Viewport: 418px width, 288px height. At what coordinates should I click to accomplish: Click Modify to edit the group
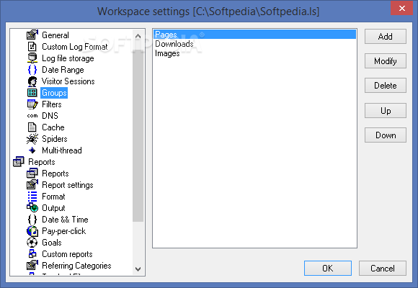pos(386,61)
